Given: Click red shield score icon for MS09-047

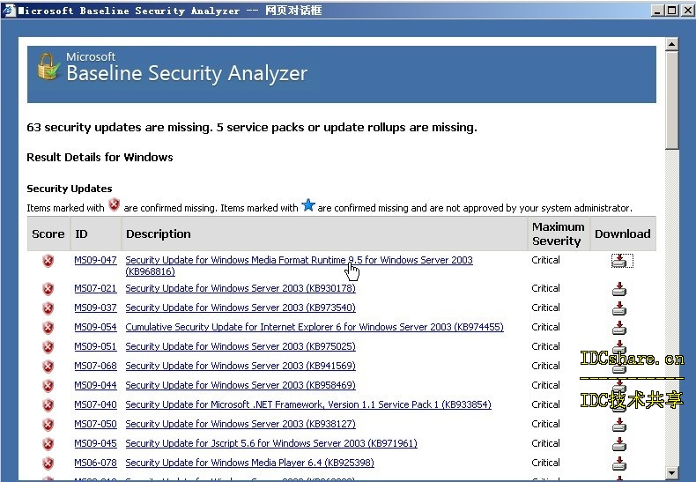Looking at the screenshot, I should pyautogui.click(x=48, y=261).
